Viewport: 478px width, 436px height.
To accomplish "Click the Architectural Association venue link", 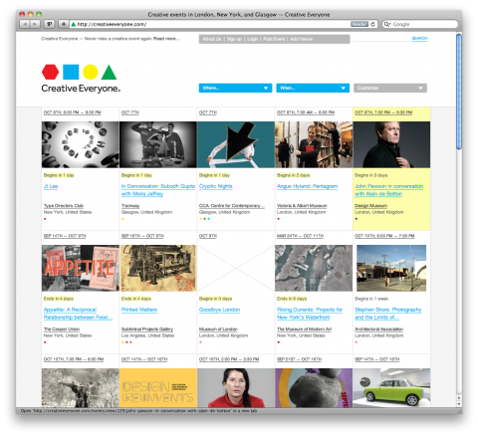I will point(378,329).
